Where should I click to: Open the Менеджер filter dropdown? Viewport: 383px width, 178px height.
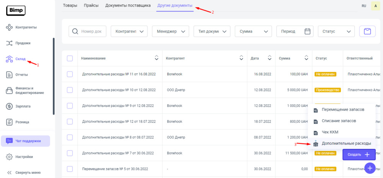[170, 31]
